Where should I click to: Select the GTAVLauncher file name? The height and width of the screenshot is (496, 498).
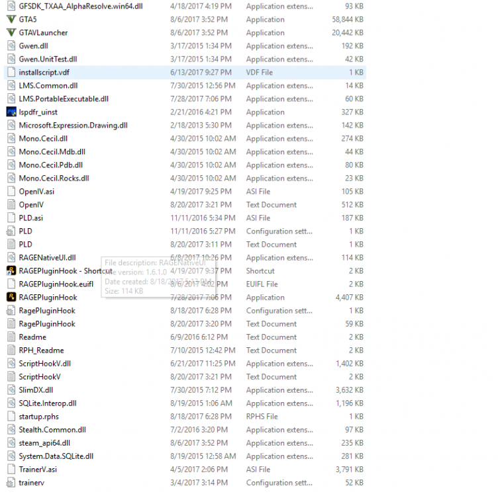43,32
